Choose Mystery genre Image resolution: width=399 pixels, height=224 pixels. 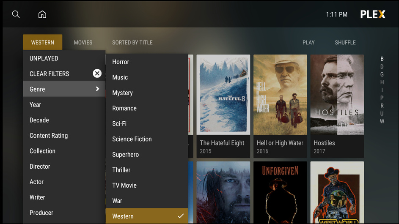[147, 93]
